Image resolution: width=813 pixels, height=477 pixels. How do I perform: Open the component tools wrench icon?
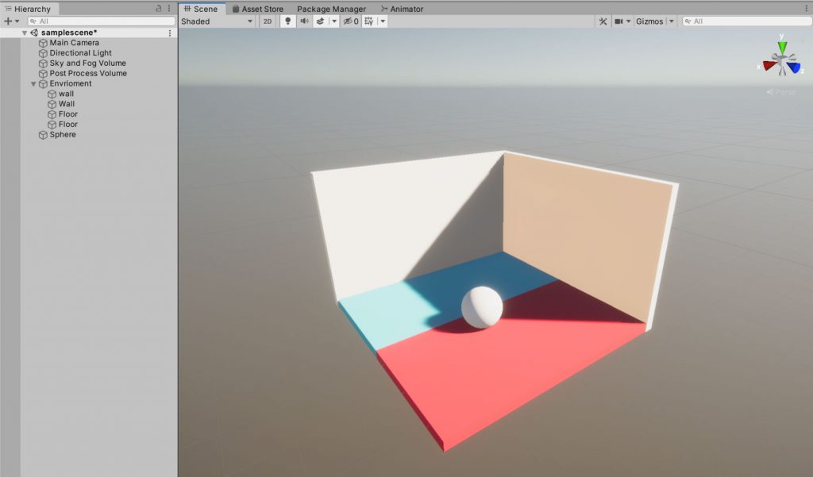[603, 21]
